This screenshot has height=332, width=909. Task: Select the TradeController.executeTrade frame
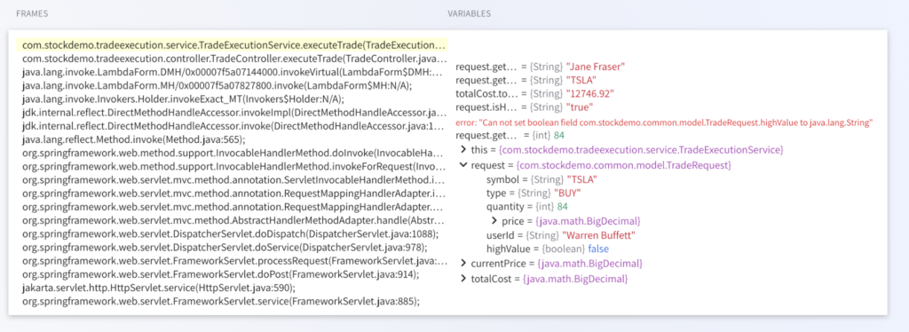233,59
